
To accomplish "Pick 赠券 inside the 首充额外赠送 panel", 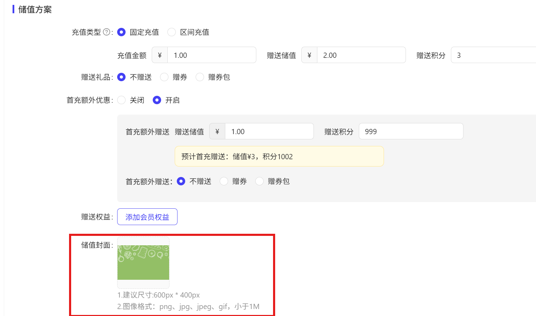I will coord(224,181).
